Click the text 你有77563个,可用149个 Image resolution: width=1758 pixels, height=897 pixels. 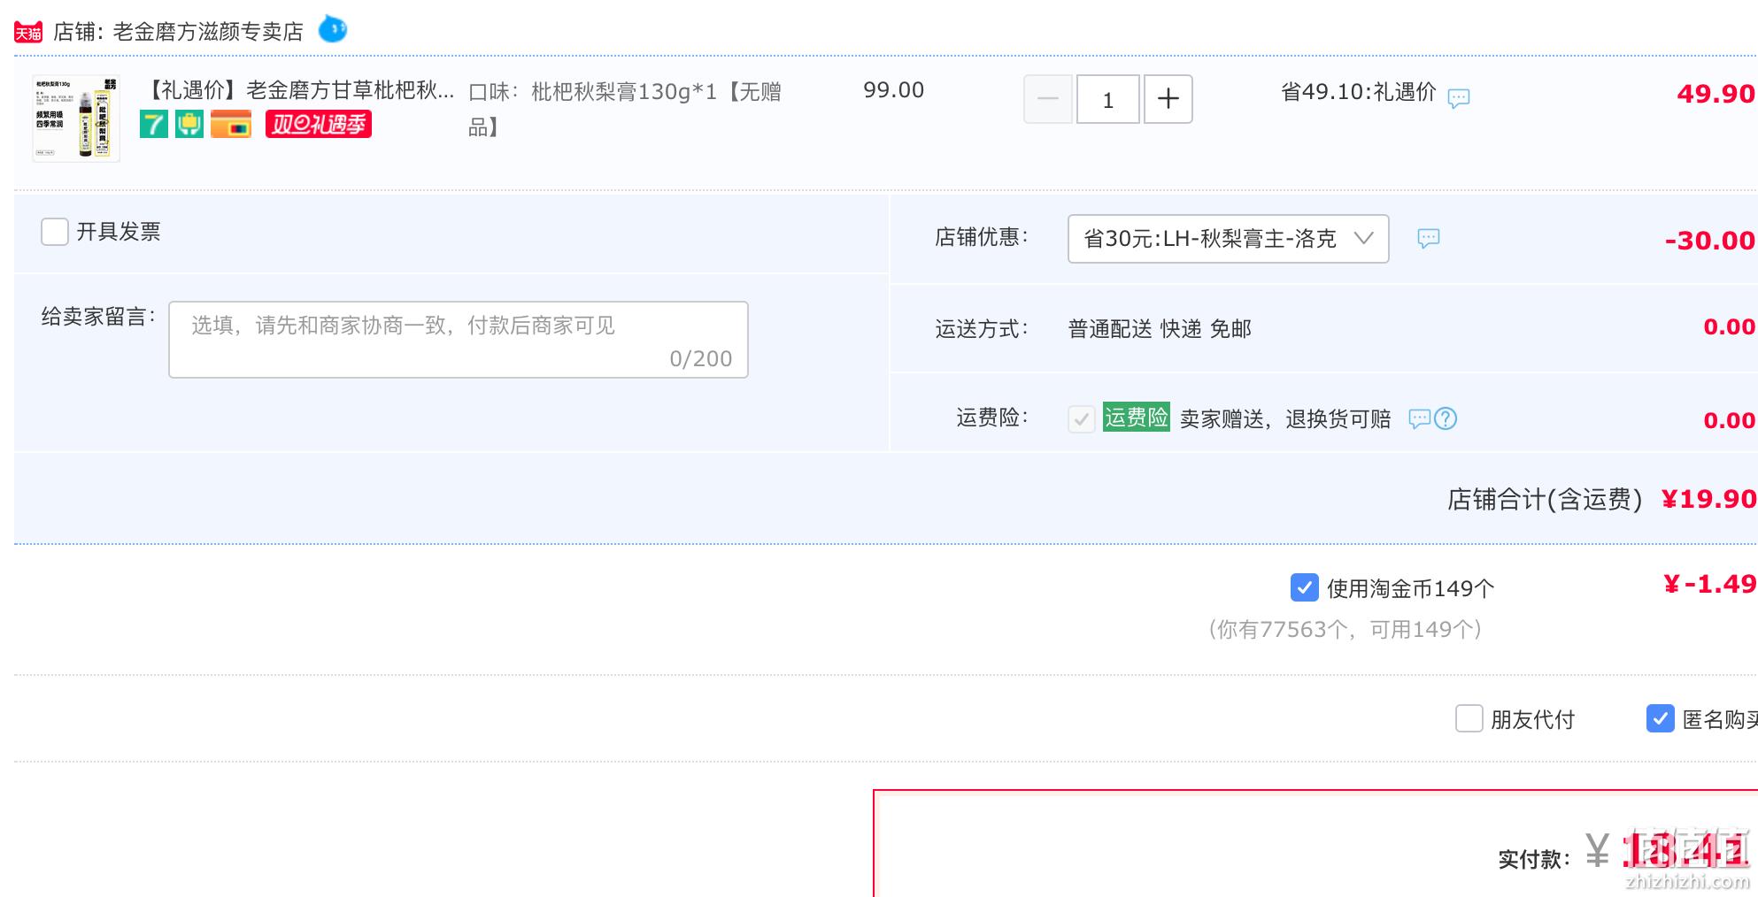[x=1345, y=629]
